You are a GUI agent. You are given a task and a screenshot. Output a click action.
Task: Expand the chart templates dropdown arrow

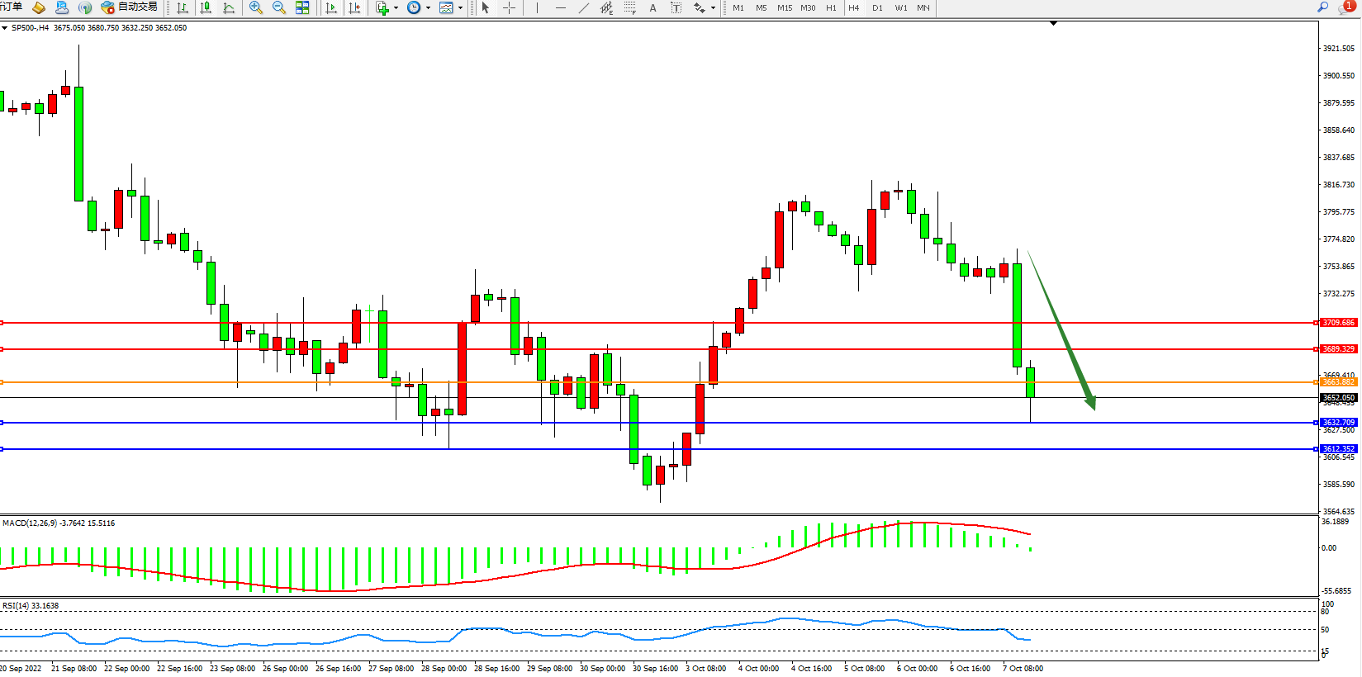coord(460,7)
